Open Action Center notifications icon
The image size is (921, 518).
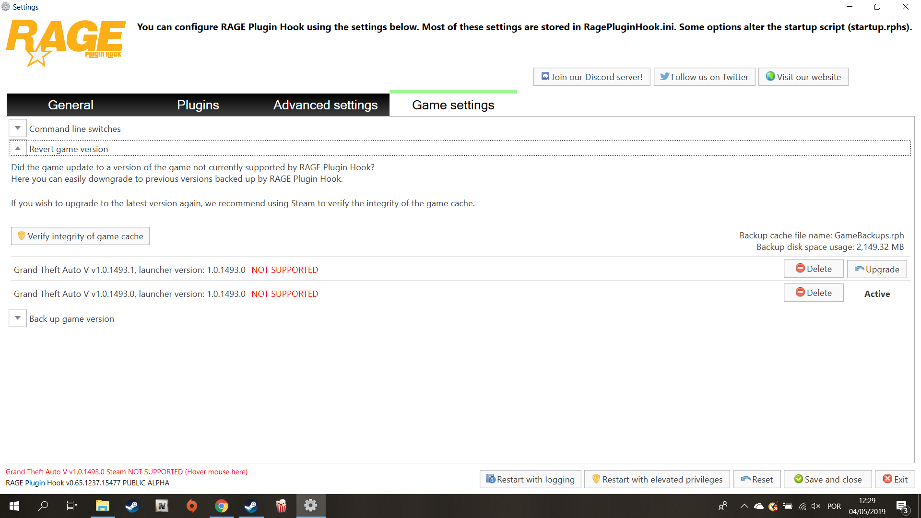coord(901,506)
